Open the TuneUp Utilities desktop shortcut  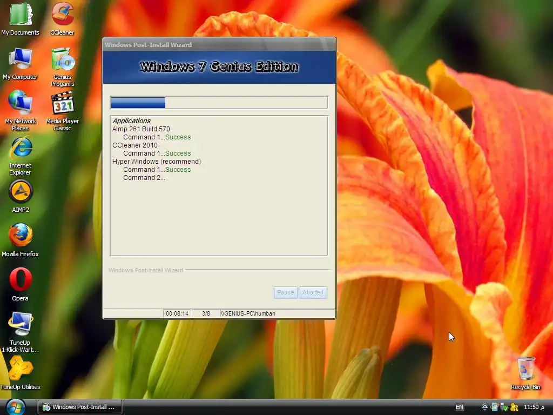coord(20,373)
